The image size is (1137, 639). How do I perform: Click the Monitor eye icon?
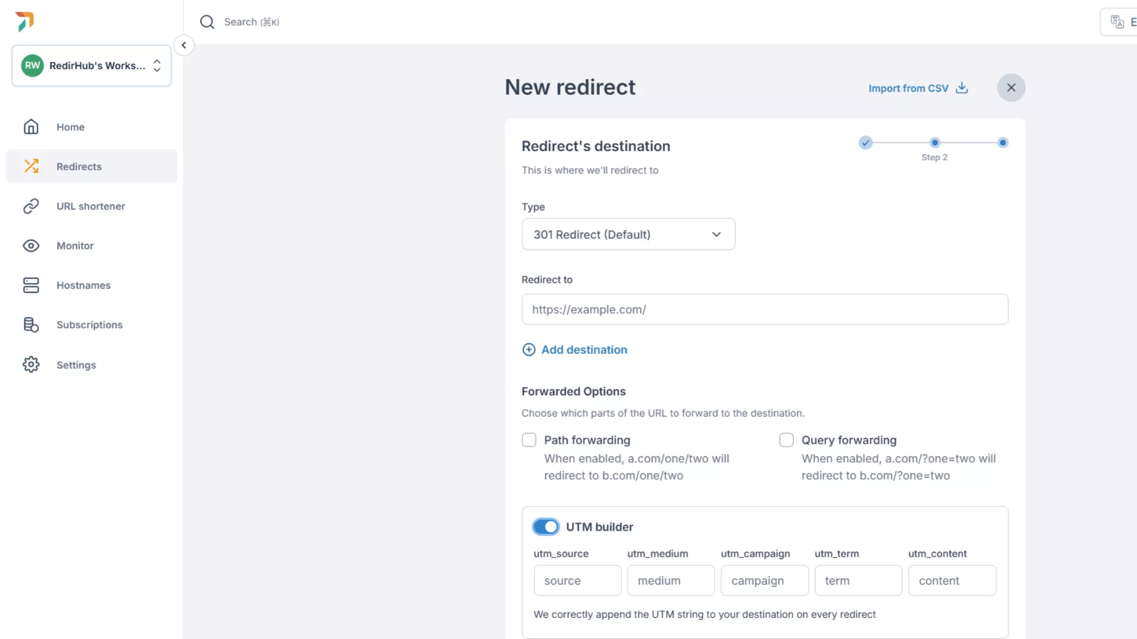31,246
